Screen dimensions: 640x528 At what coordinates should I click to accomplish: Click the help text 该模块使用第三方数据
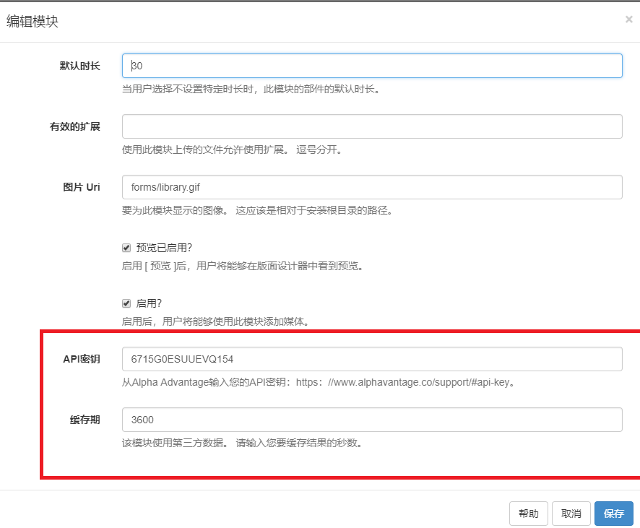click(x=243, y=443)
